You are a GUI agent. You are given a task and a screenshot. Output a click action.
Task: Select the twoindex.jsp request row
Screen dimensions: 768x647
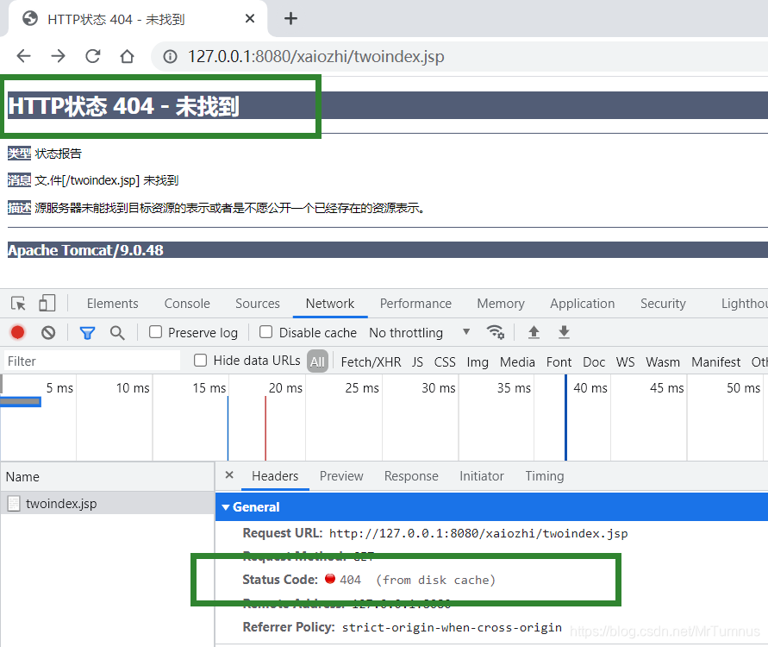click(x=107, y=504)
